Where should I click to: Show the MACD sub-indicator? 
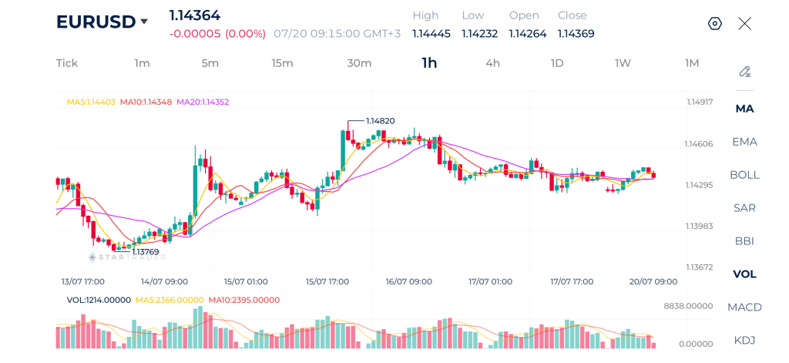[x=745, y=307]
